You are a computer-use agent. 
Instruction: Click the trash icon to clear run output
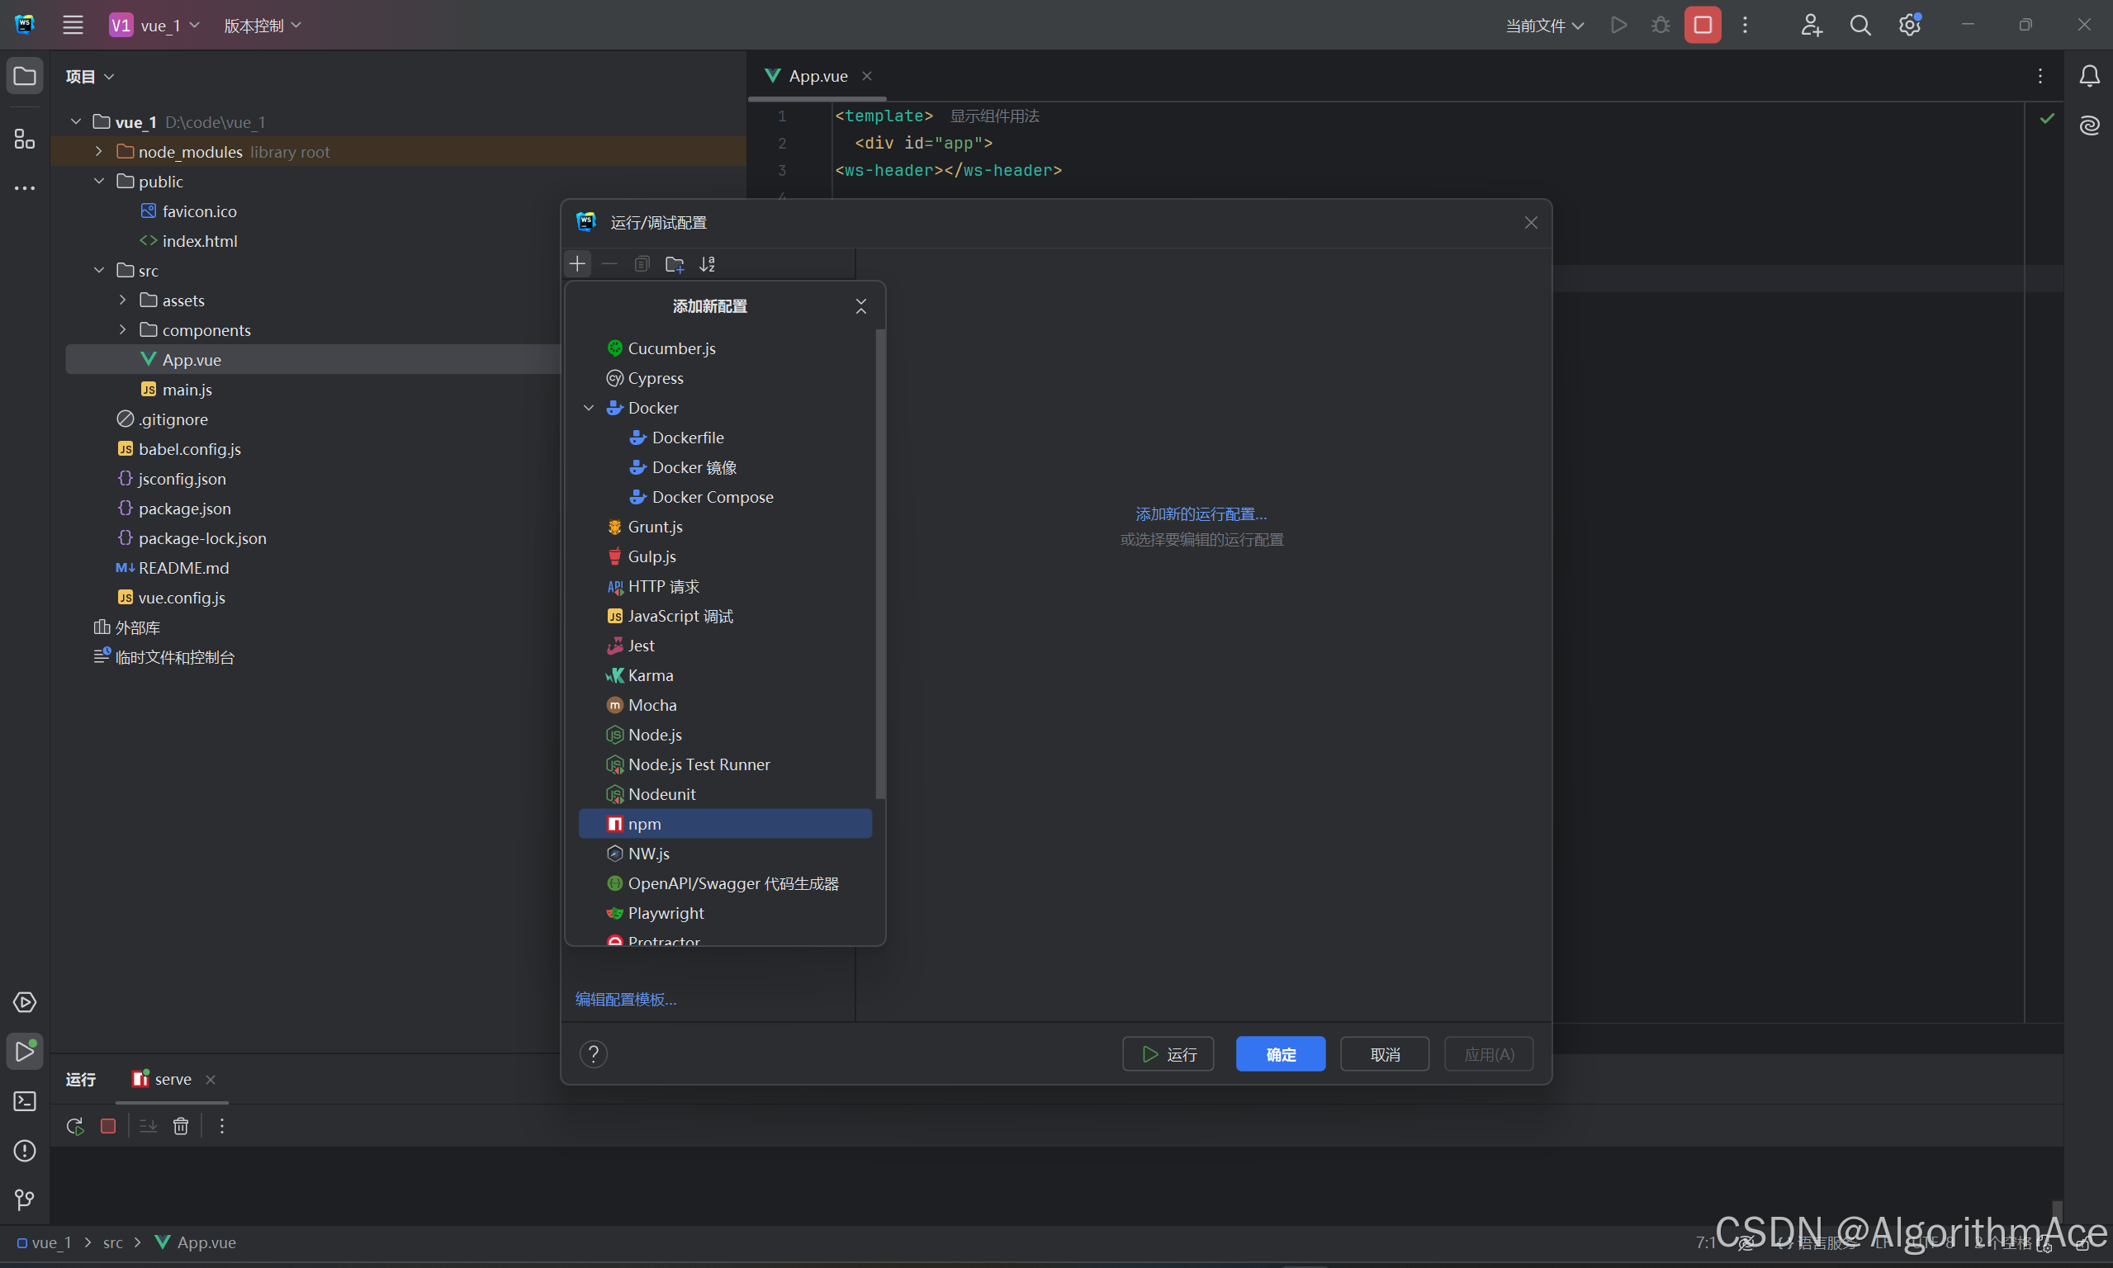[x=180, y=1126]
